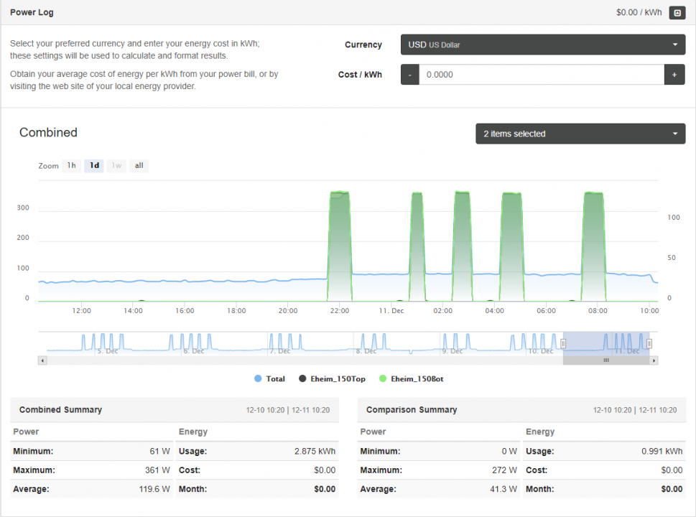Click the Combined Summary heading
The height and width of the screenshot is (517, 696).
point(60,409)
